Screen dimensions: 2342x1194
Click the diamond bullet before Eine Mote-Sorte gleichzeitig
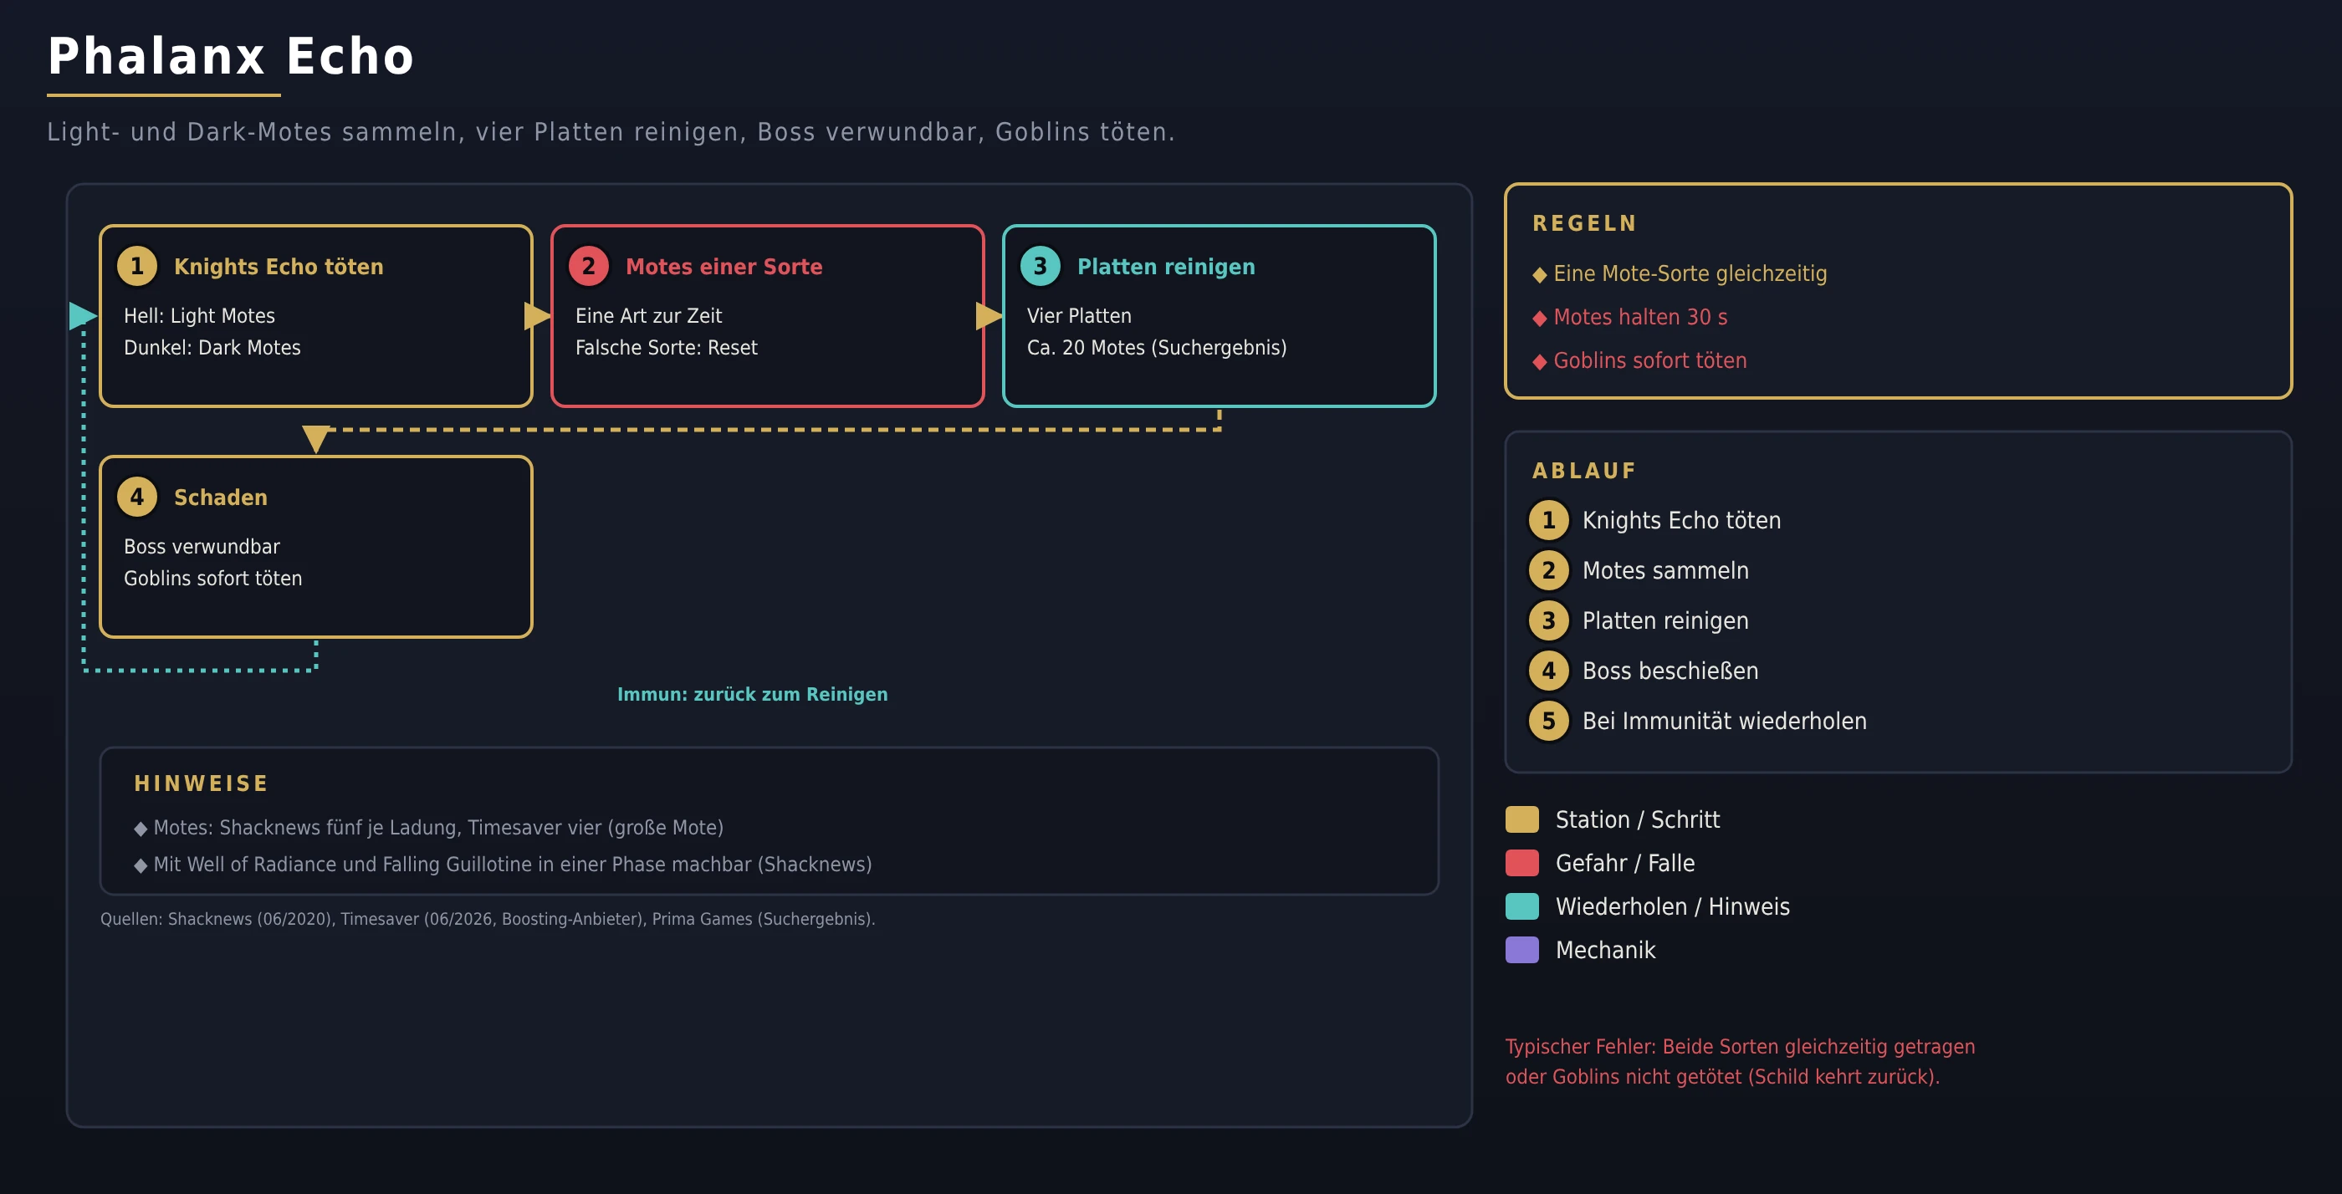tap(1539, 275)
